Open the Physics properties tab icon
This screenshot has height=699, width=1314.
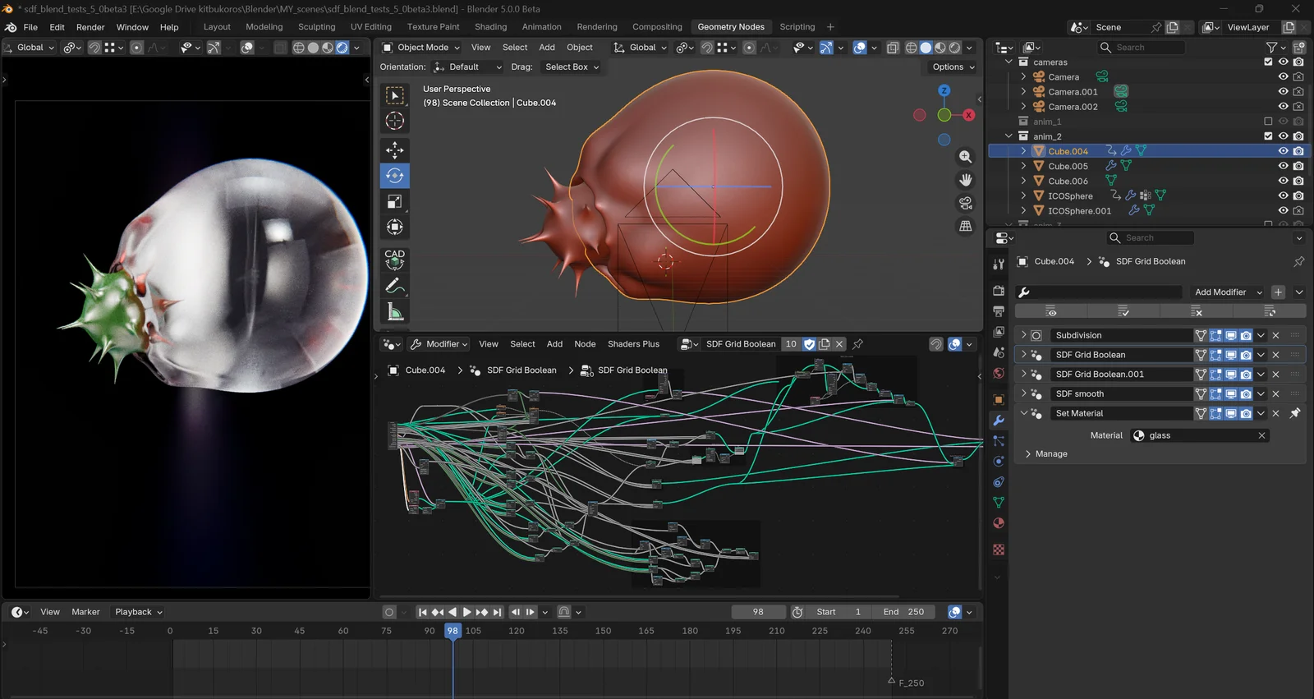[999, 462]
